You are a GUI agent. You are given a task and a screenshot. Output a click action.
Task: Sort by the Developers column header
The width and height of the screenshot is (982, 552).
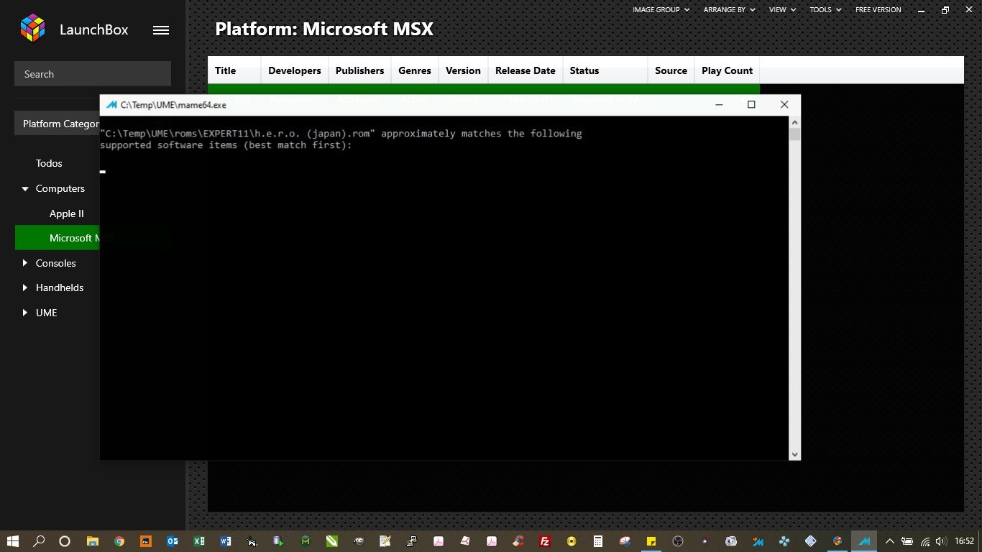coord(295,70)
